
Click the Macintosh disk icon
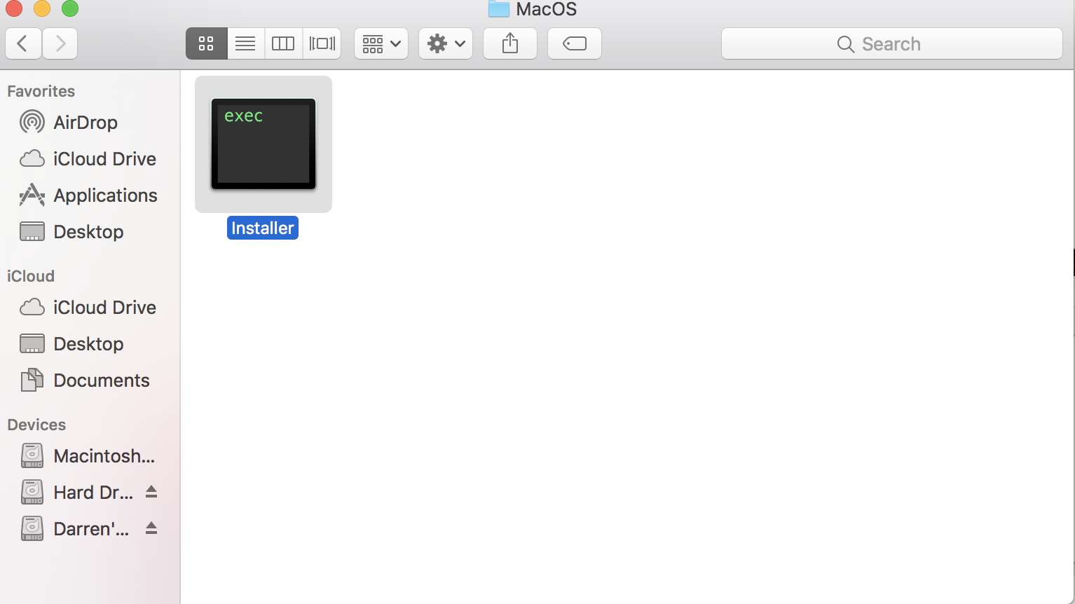pos(32,455)
